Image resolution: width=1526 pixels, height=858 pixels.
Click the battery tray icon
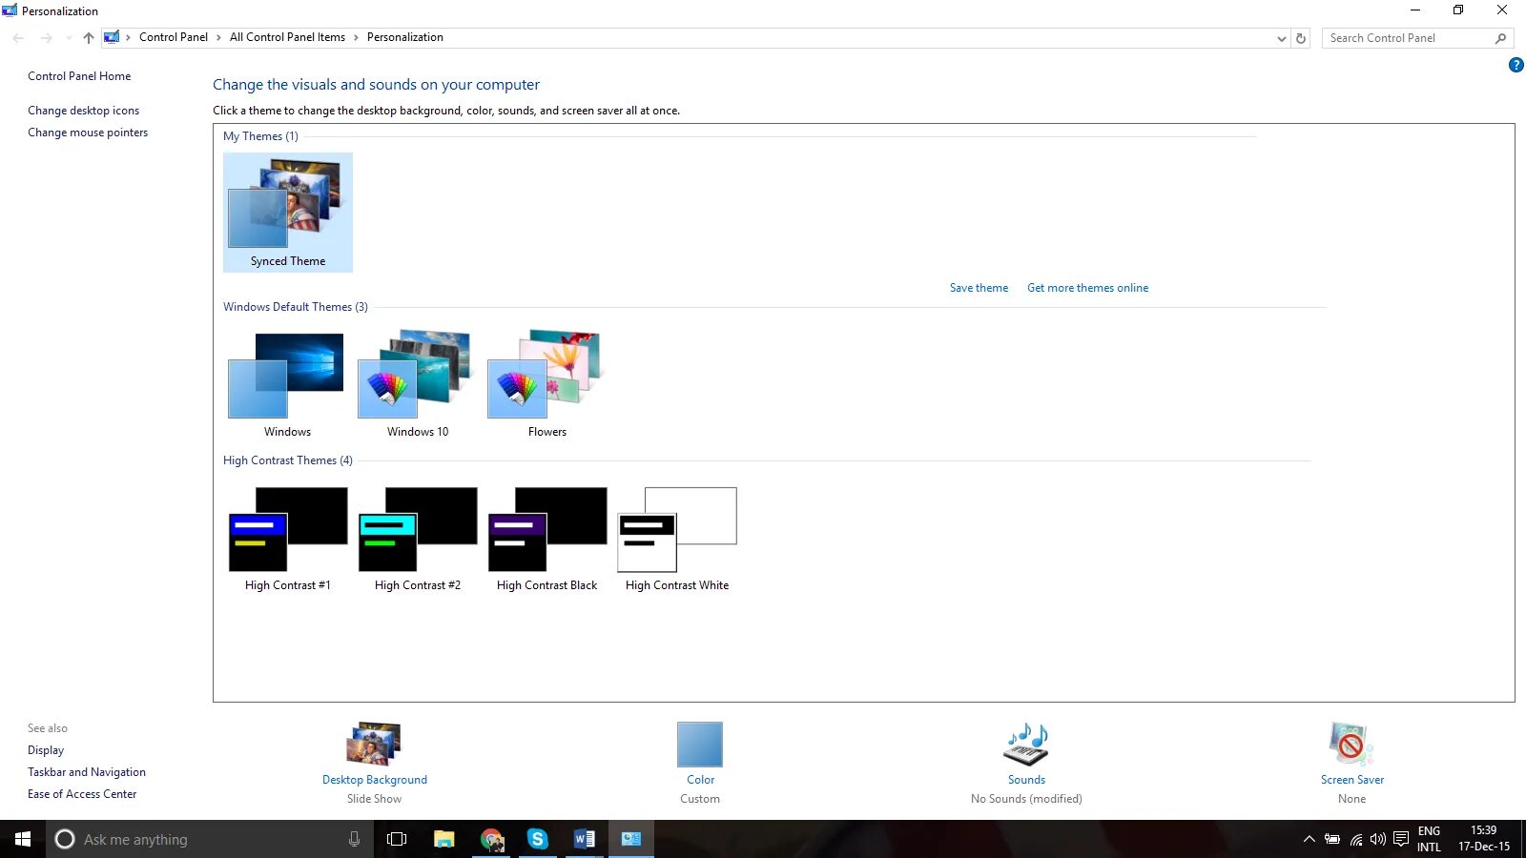(x=1332, y=839)
